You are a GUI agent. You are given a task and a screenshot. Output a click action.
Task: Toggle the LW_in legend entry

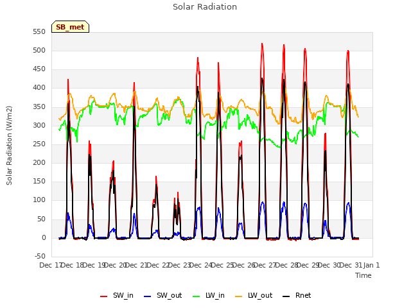[x=209, y=295]
